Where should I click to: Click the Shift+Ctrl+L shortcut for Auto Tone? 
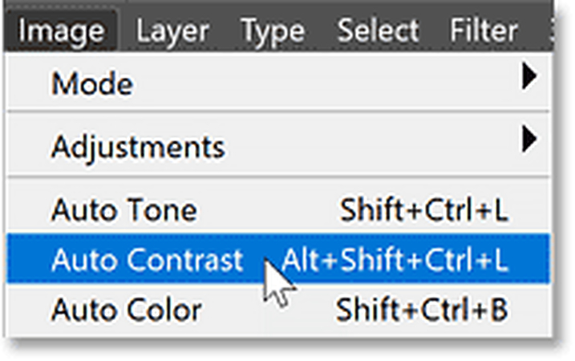[x=424, y=211]
